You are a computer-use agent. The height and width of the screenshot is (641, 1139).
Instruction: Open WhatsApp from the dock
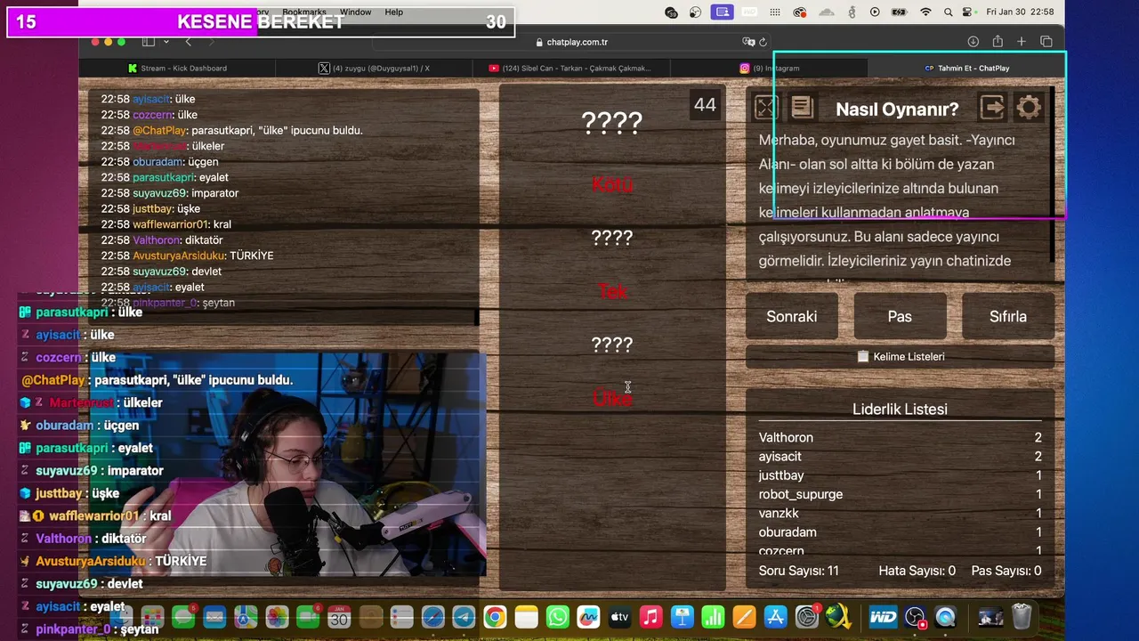tap(557, 617)
